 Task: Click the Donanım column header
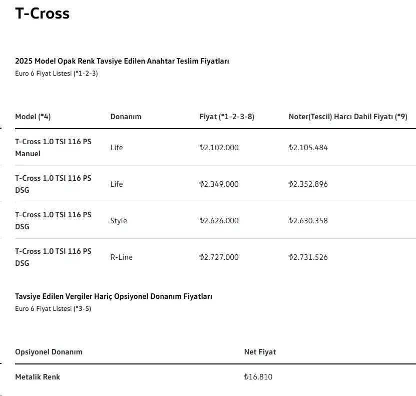[126, 117]
